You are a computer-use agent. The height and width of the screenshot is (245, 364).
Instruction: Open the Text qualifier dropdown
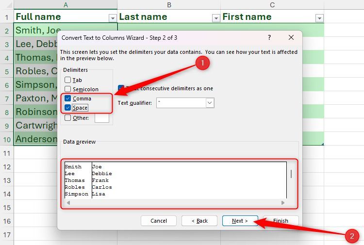click(x=210, y=103)
